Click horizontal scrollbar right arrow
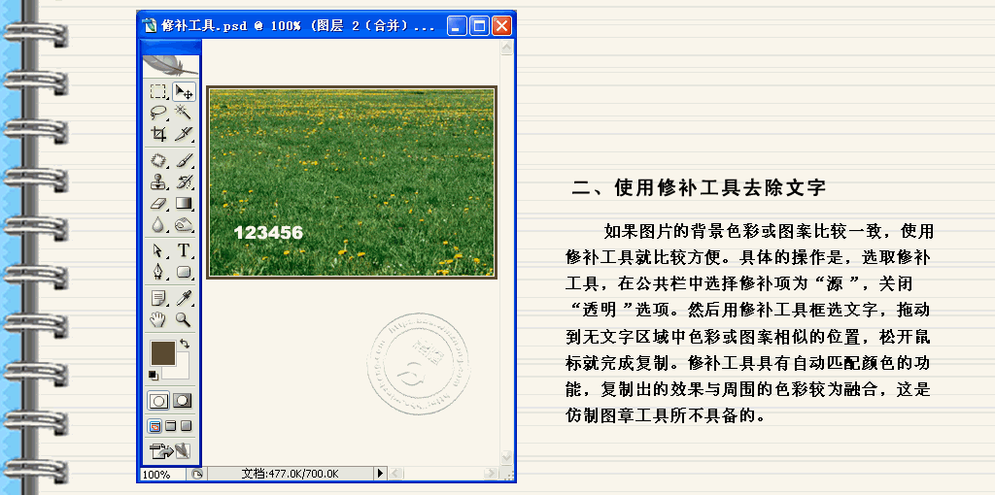995x495 pixels. click(x=491, y=474)
